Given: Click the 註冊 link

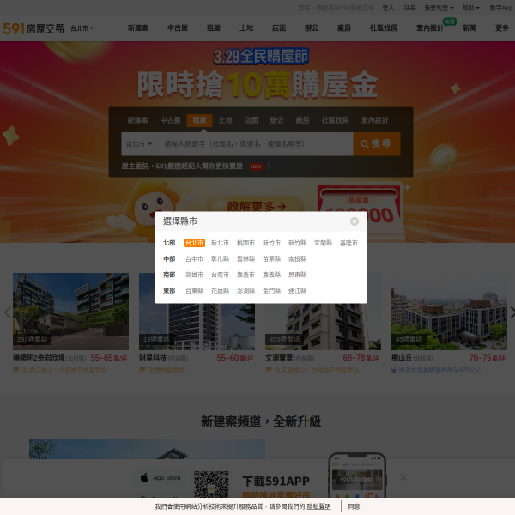Looking at the screenshot, I should (x=410, y=8).
